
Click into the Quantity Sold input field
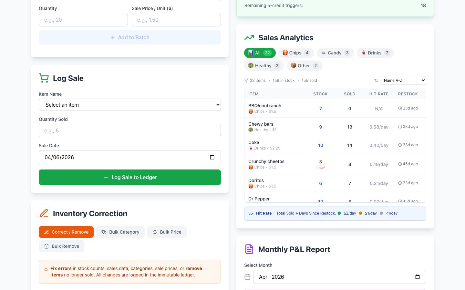(130, 130)
